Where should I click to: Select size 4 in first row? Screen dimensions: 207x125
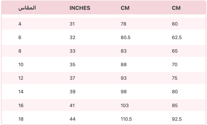click(20, 24)
